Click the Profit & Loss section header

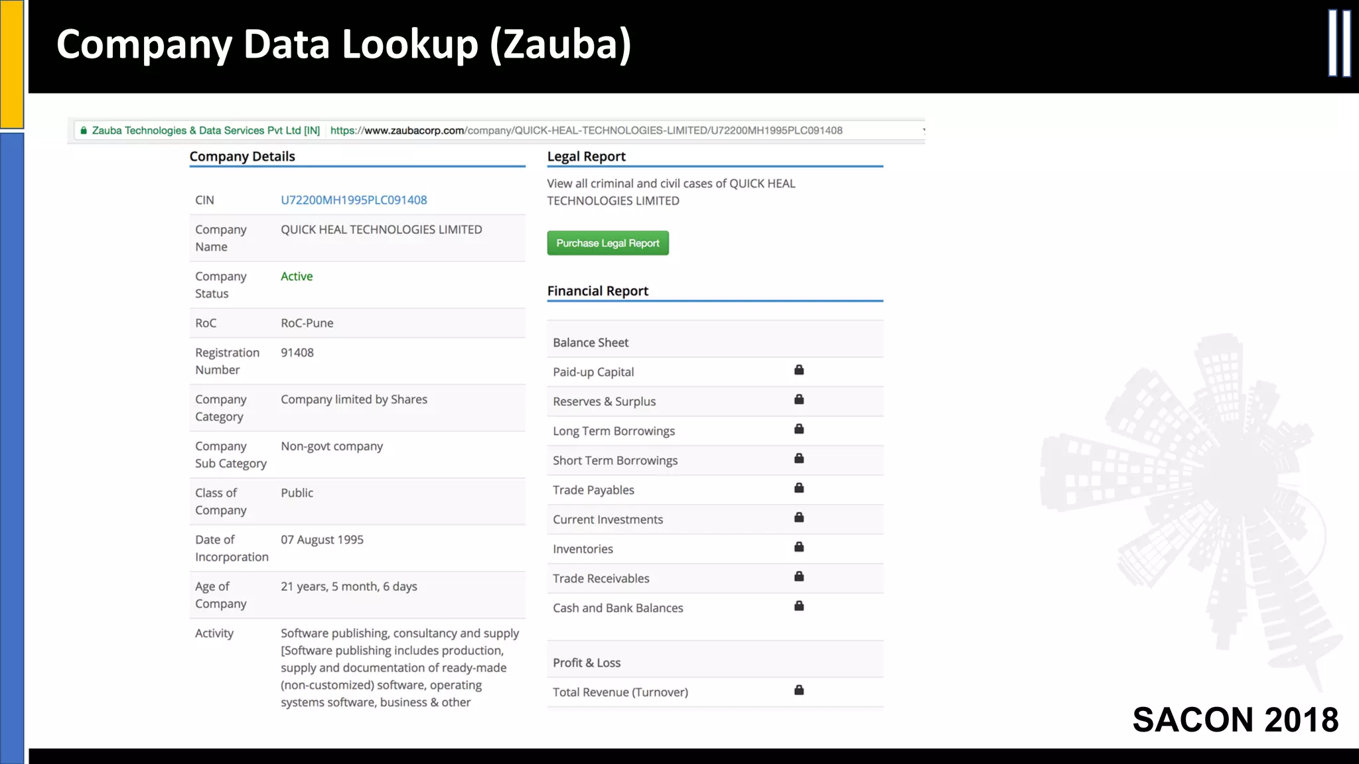587,663
